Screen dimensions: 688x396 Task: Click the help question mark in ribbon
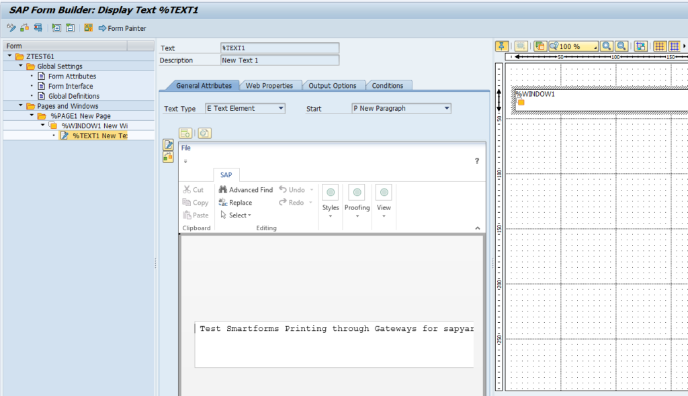coord(477,161)
